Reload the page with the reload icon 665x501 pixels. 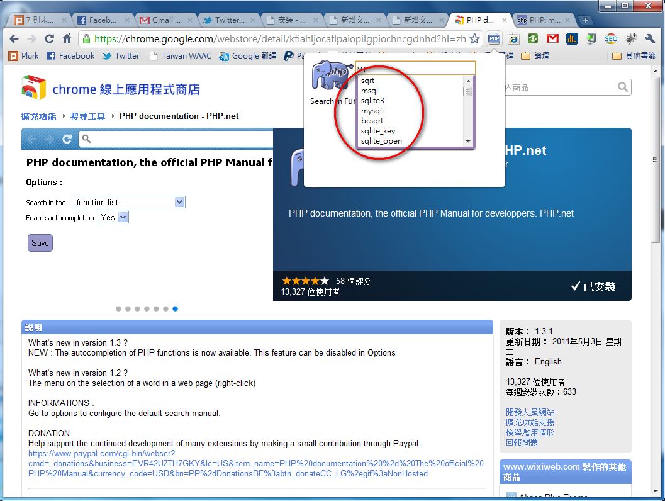pos(50,39)
